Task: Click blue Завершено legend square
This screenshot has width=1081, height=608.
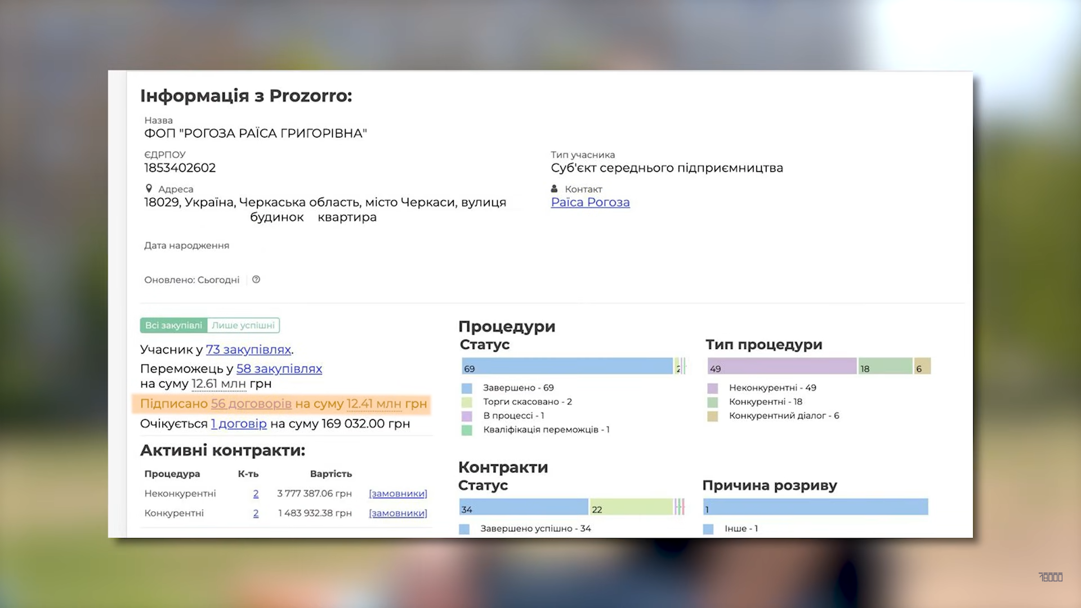Action: 467,388
